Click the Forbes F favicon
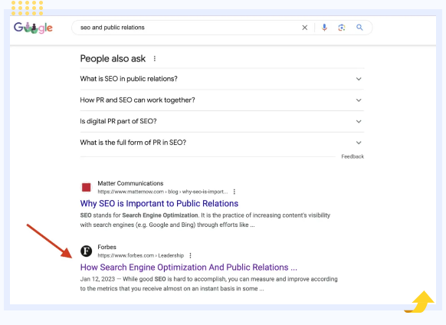Viewport: 446px width, 325px height. (86, 251)
